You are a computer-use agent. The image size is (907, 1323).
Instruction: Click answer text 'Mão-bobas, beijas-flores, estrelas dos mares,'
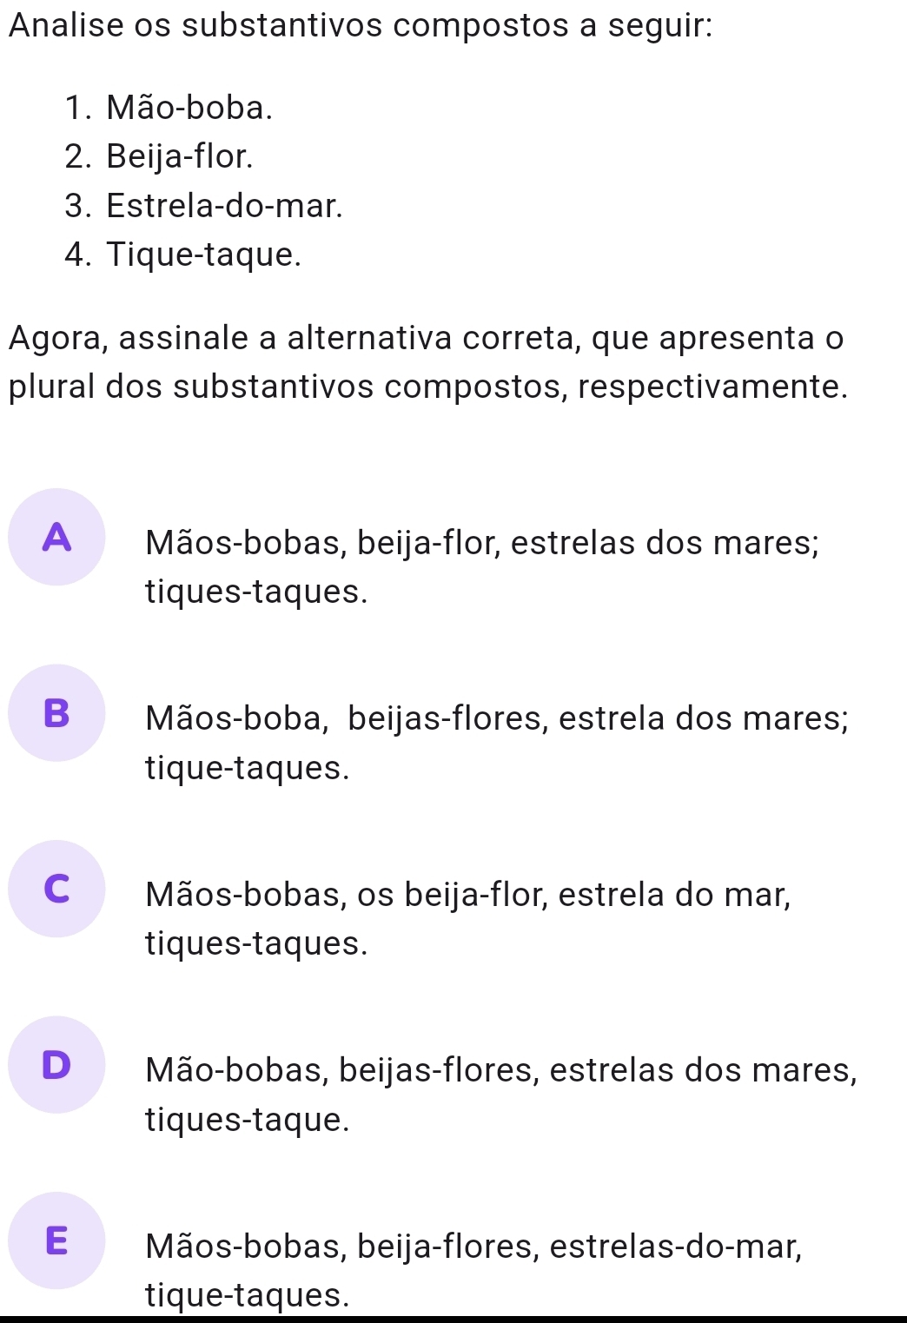pyautogui.click(x=501, y=1069)
